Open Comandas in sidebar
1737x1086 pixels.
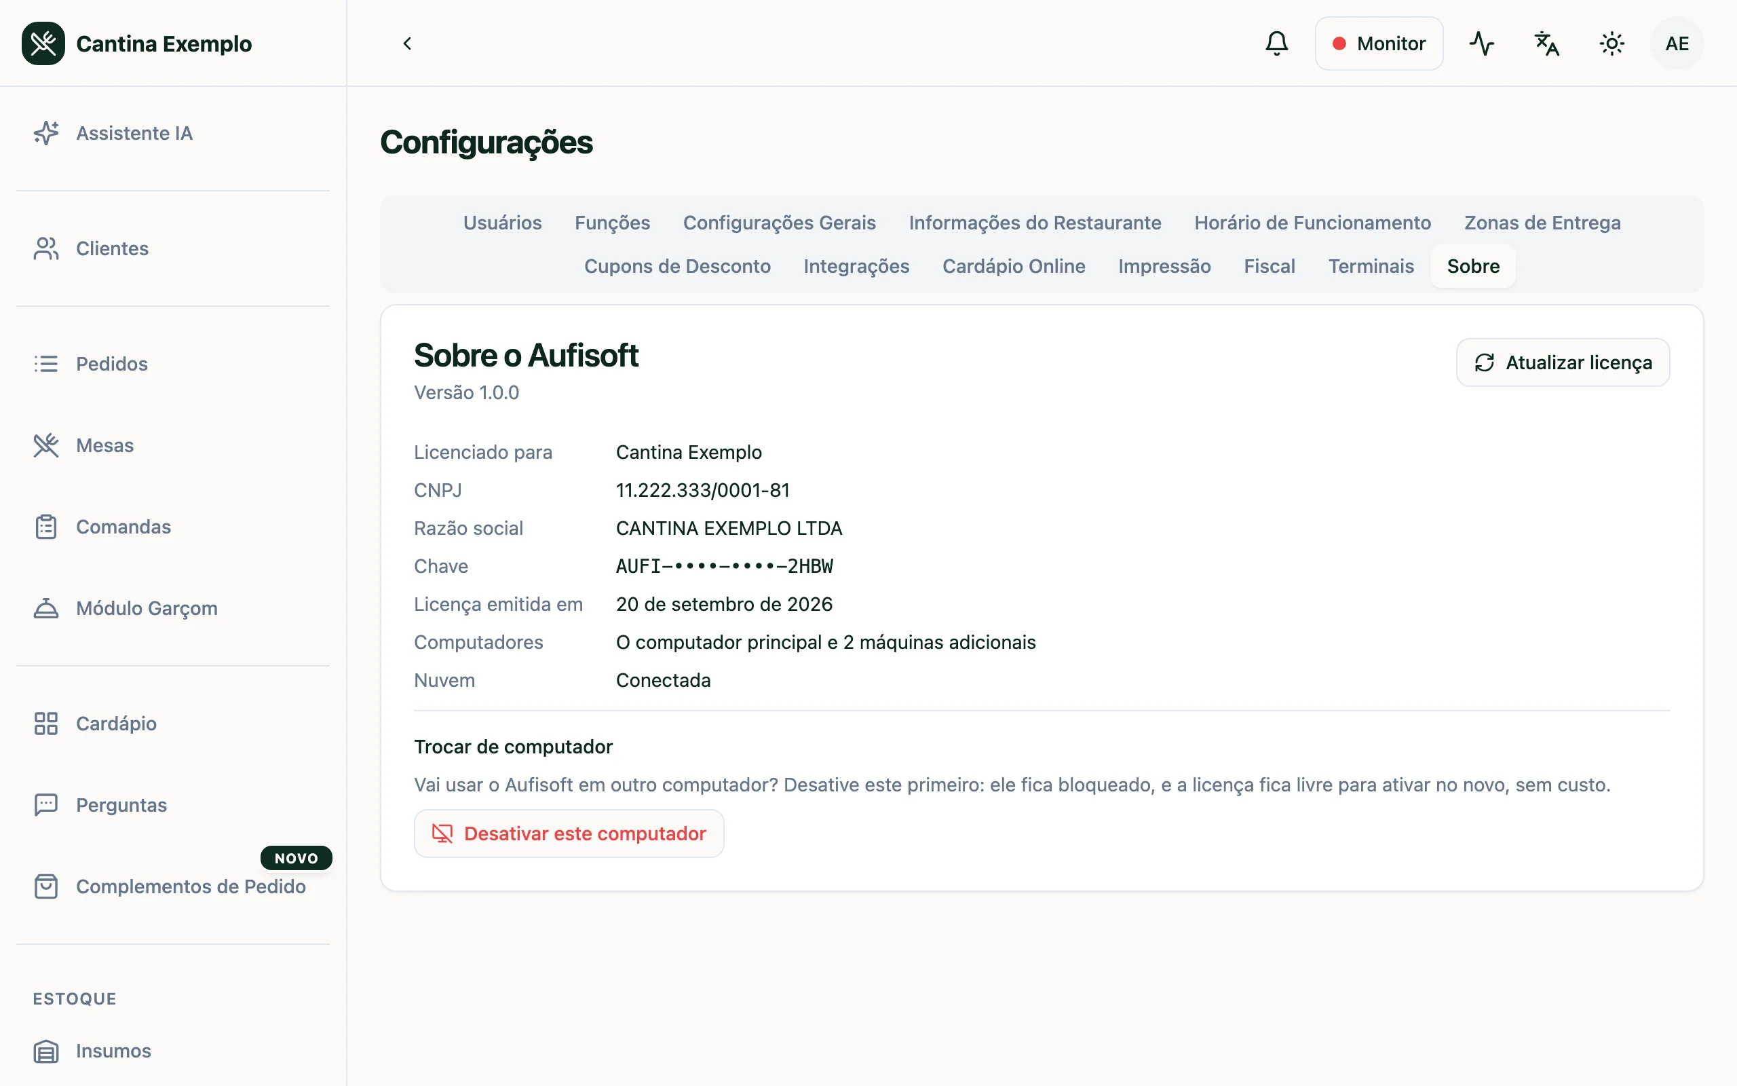(x=173, y=527)
